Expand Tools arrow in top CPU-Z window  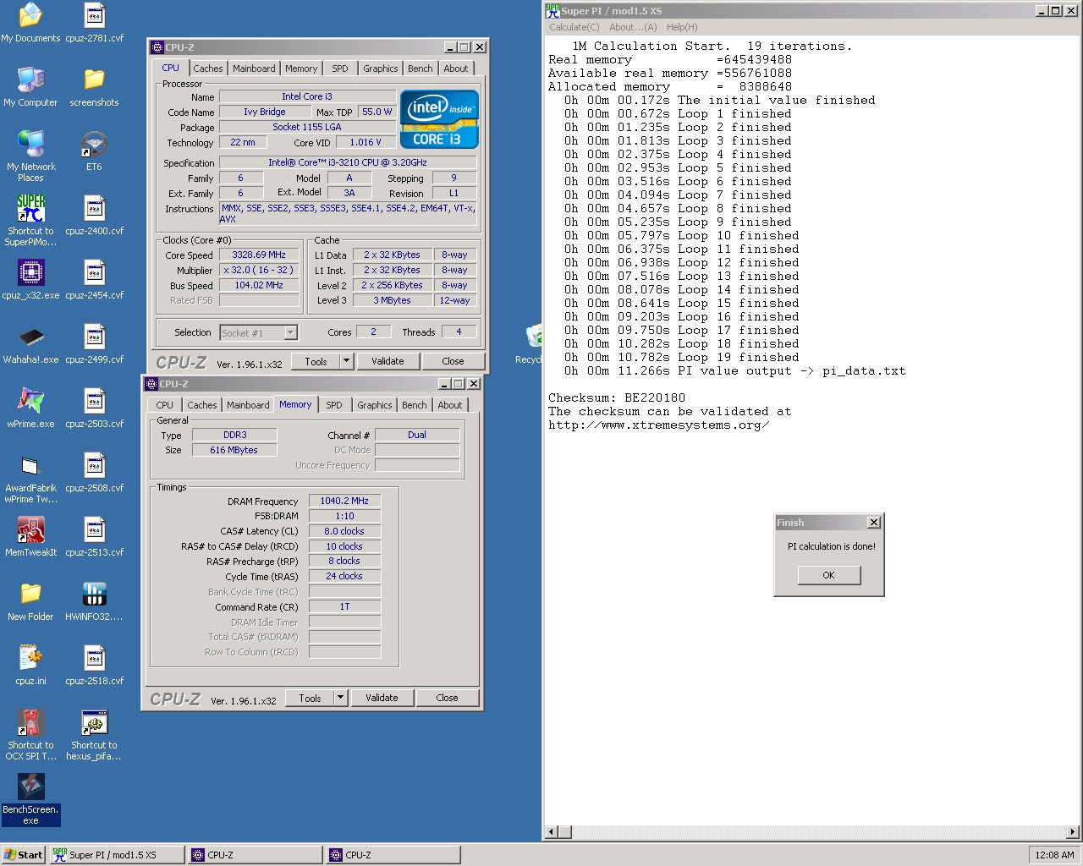click(x=346, y=361)
